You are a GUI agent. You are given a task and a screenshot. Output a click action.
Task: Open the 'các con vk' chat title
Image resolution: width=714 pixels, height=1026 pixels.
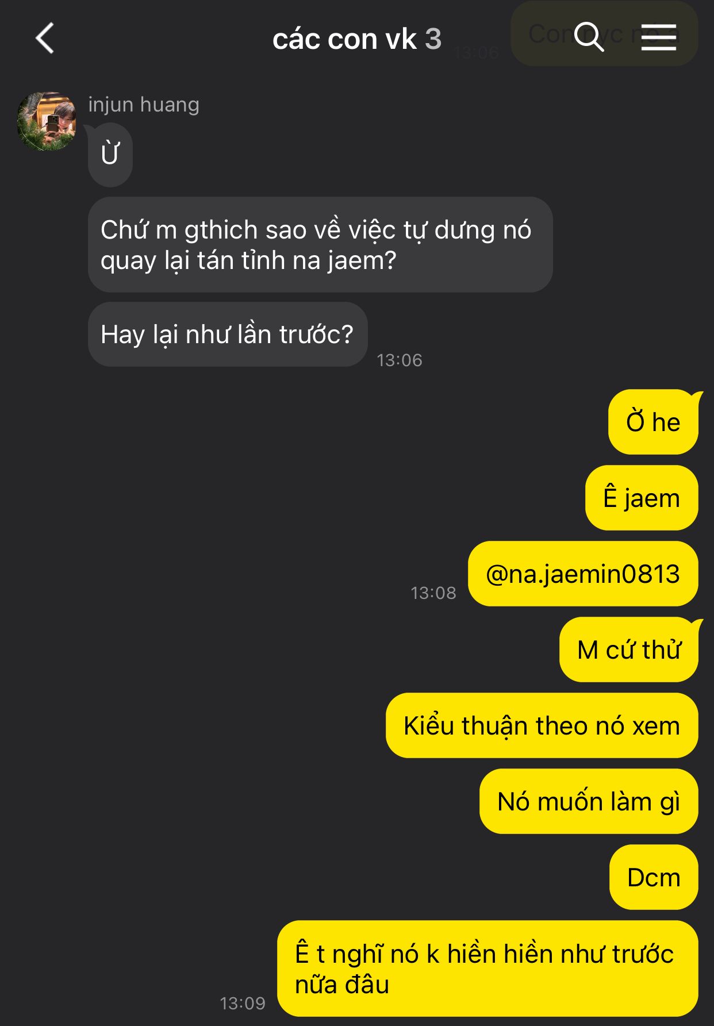[344, 39]
